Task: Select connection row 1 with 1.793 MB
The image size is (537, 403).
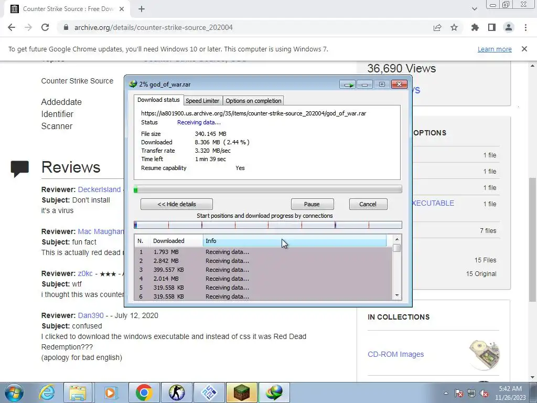Action: click(263, 252)
